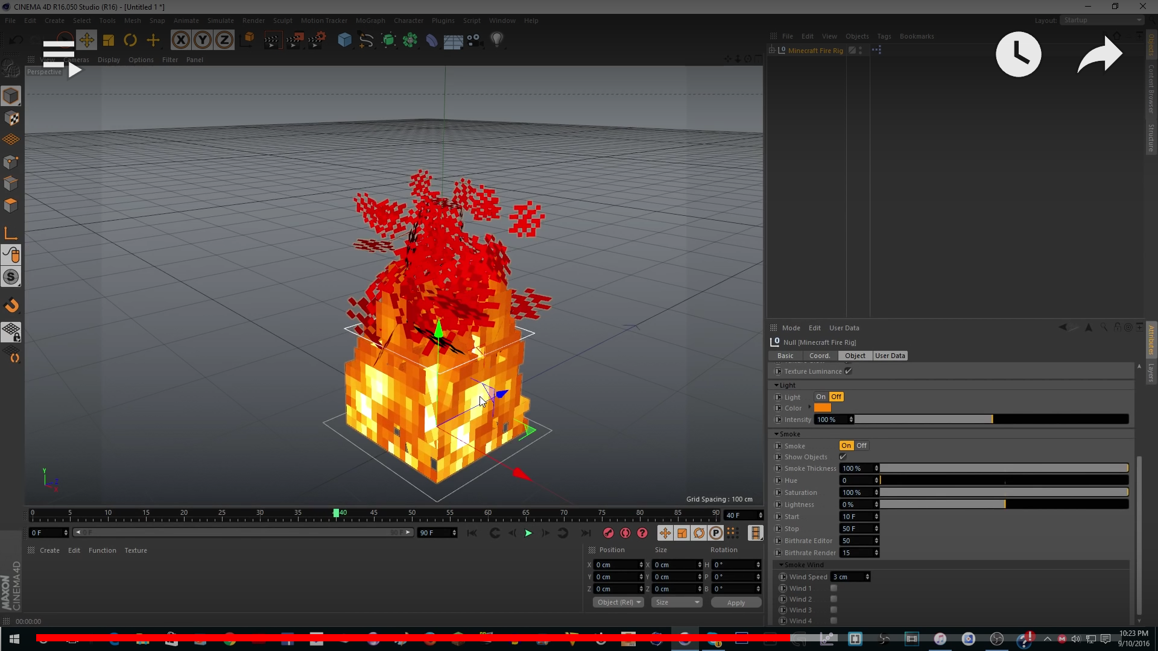Add a Camera object from the toolbar
This screenshot has width=1158, height=651.
(475, 40)
